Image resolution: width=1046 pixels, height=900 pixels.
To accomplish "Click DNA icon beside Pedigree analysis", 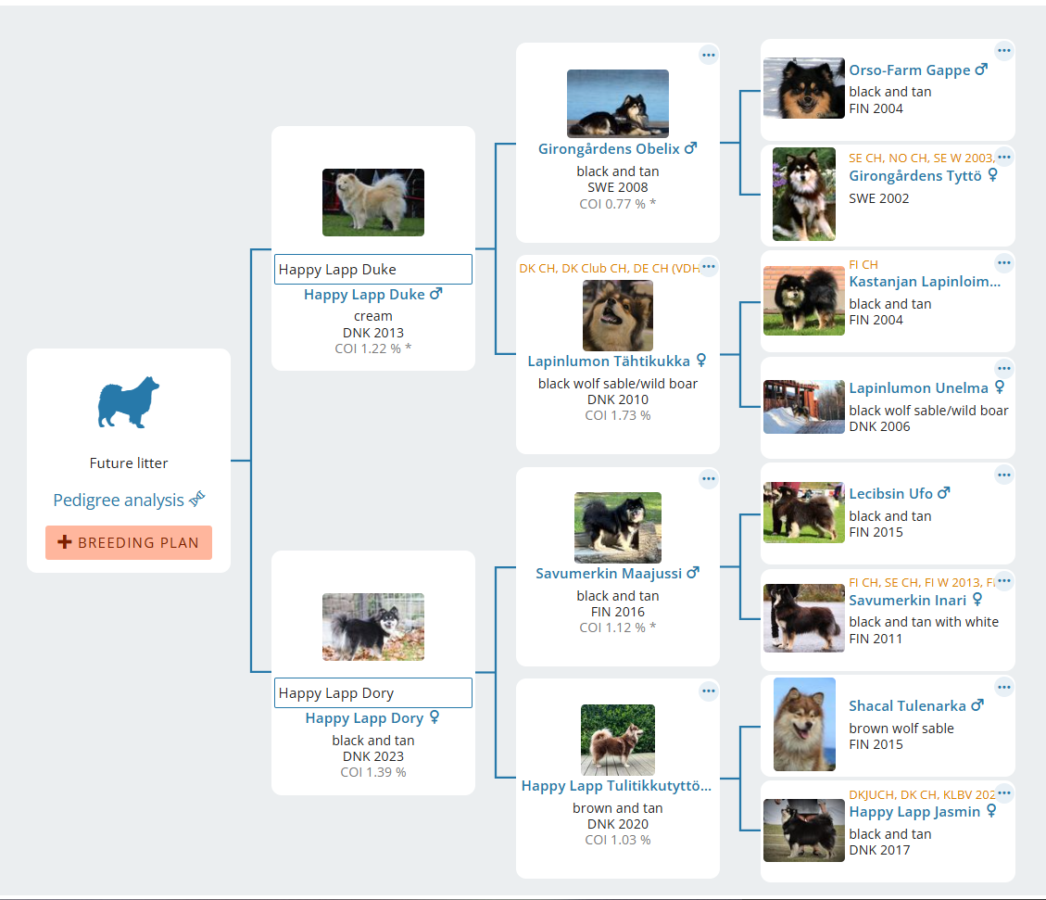I will [x=196, y=501].
